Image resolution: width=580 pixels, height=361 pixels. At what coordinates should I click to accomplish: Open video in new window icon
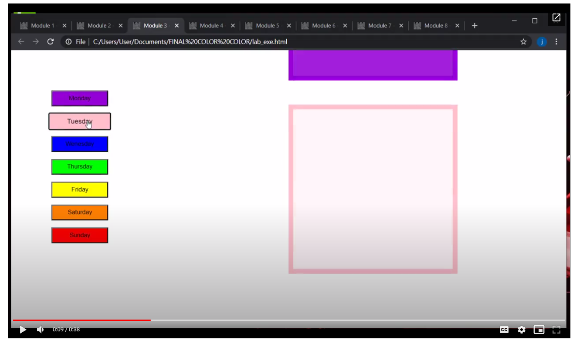tap(556, 18)
